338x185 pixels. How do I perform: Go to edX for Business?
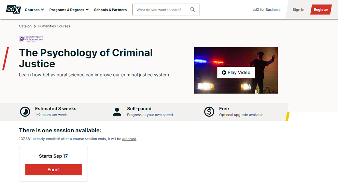[x=266, y=10]
